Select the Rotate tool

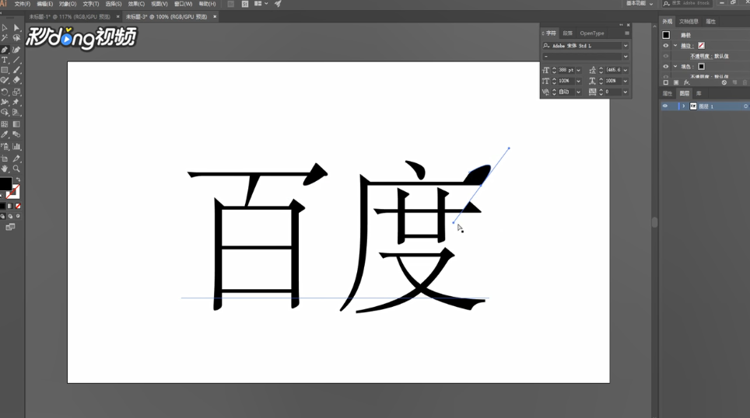[5, 92]
